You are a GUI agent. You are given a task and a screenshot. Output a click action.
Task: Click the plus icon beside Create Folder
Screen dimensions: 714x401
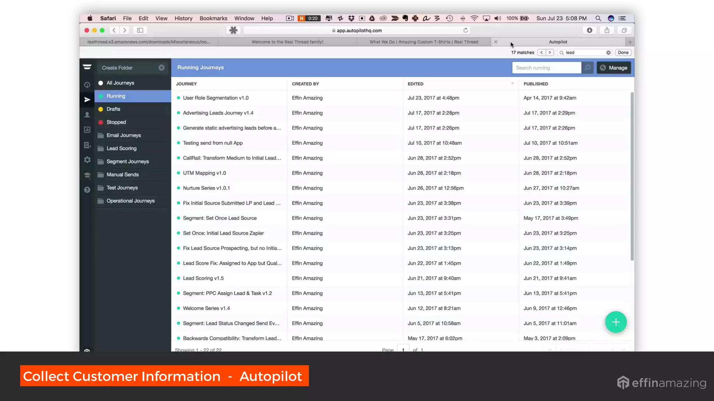[x=161, y=68]
